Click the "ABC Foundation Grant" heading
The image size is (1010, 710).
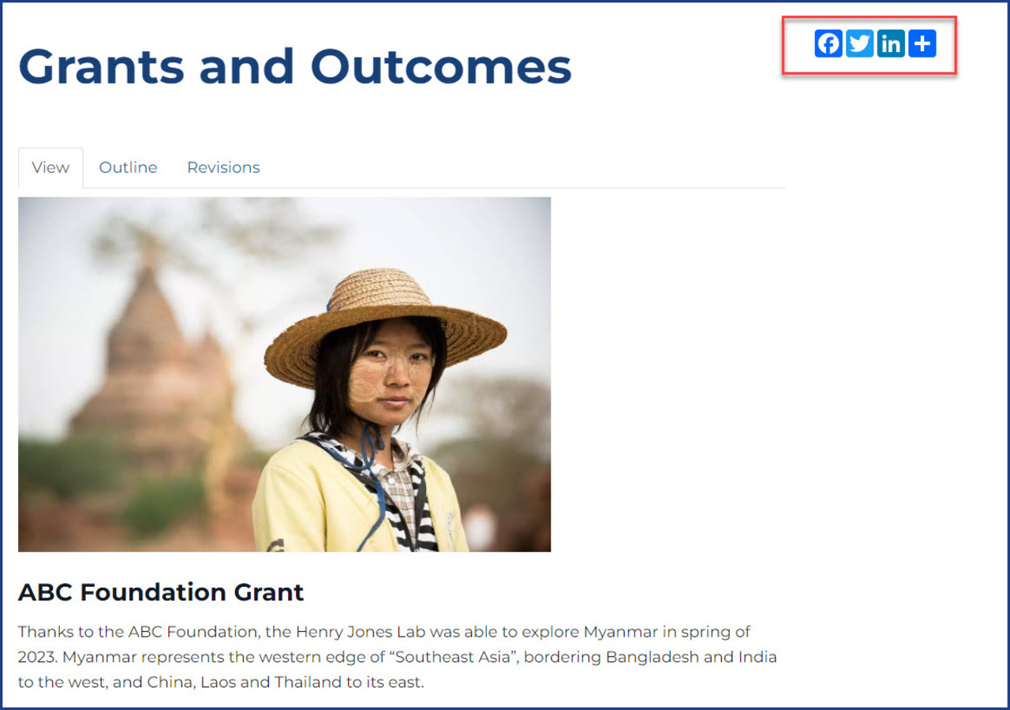pos(161,592)
